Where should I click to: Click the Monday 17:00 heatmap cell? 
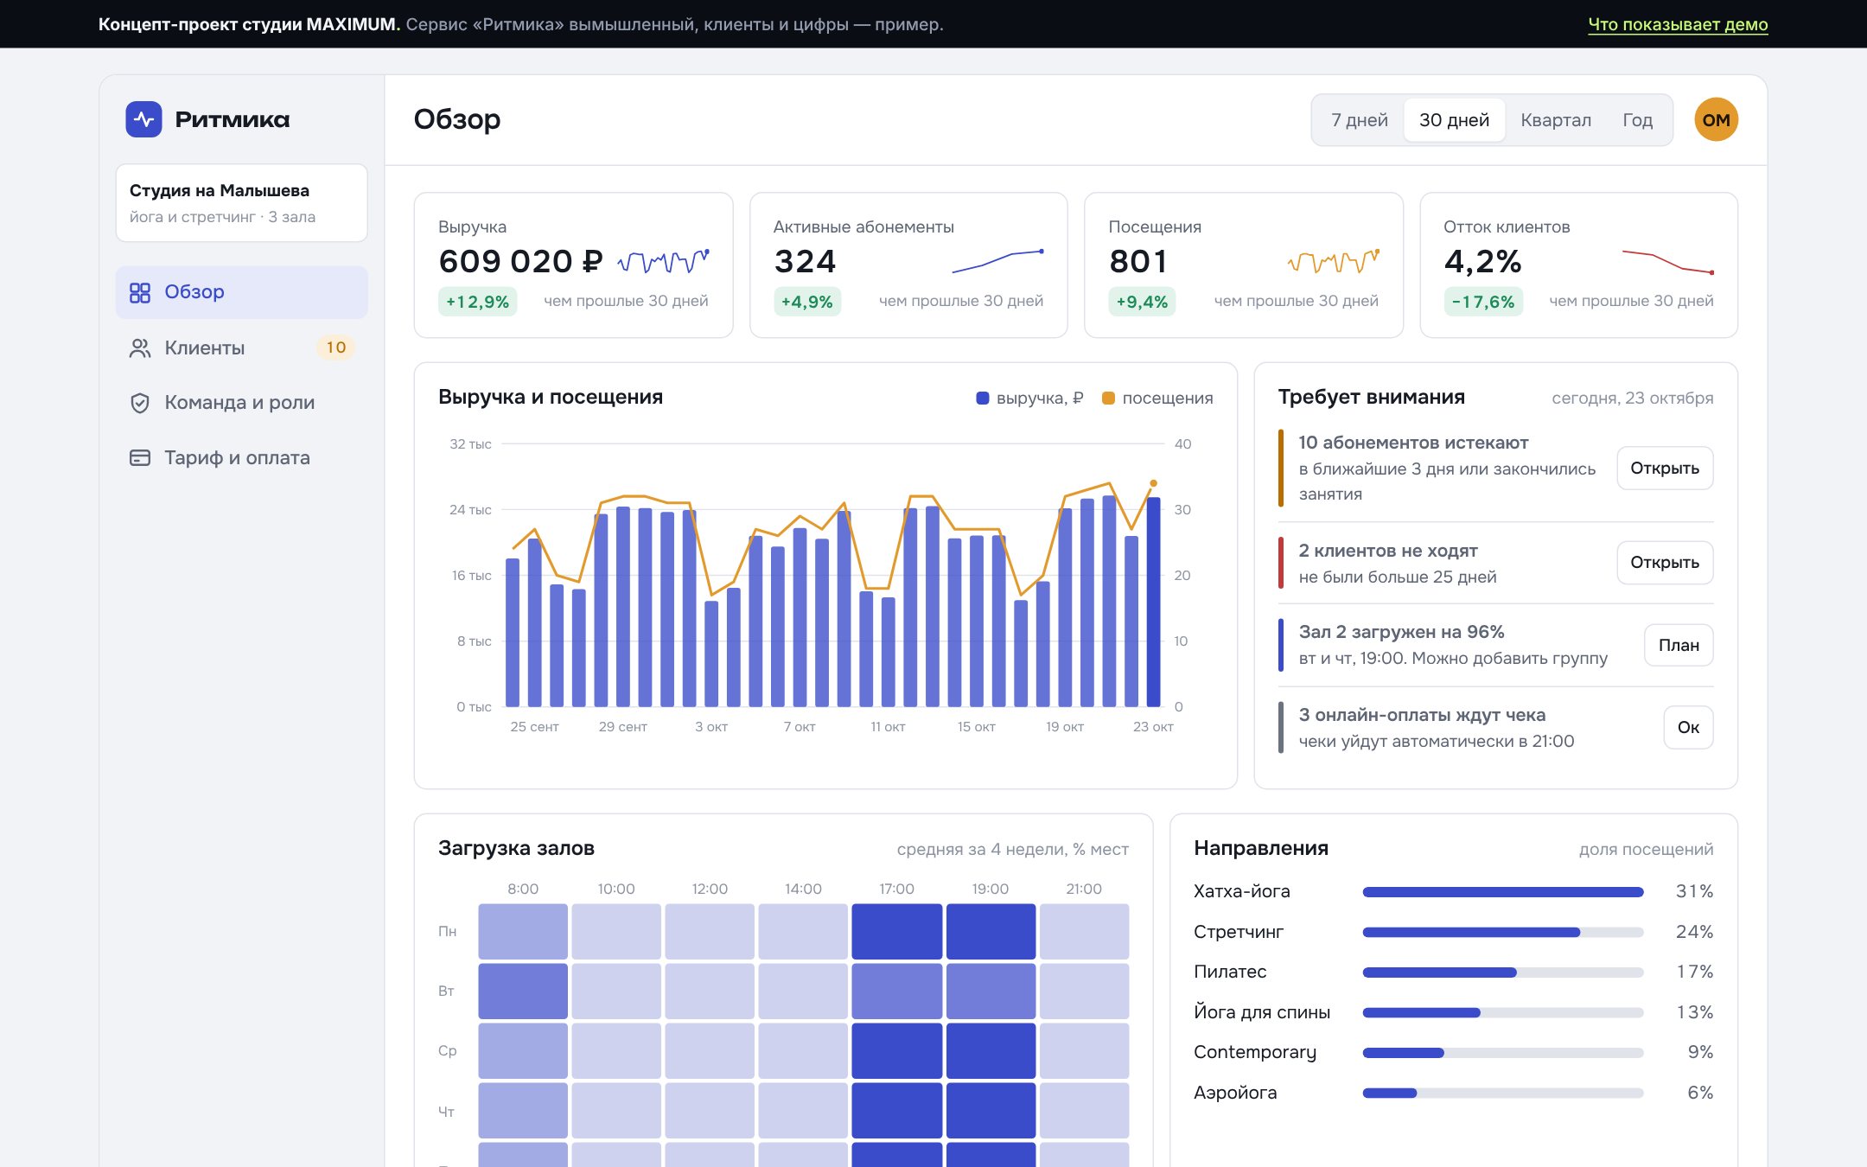(896, 931)
